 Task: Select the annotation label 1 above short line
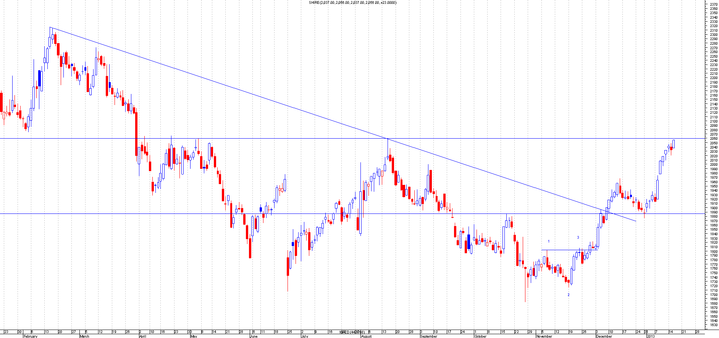pyautogui.click(x=549, y=241)
